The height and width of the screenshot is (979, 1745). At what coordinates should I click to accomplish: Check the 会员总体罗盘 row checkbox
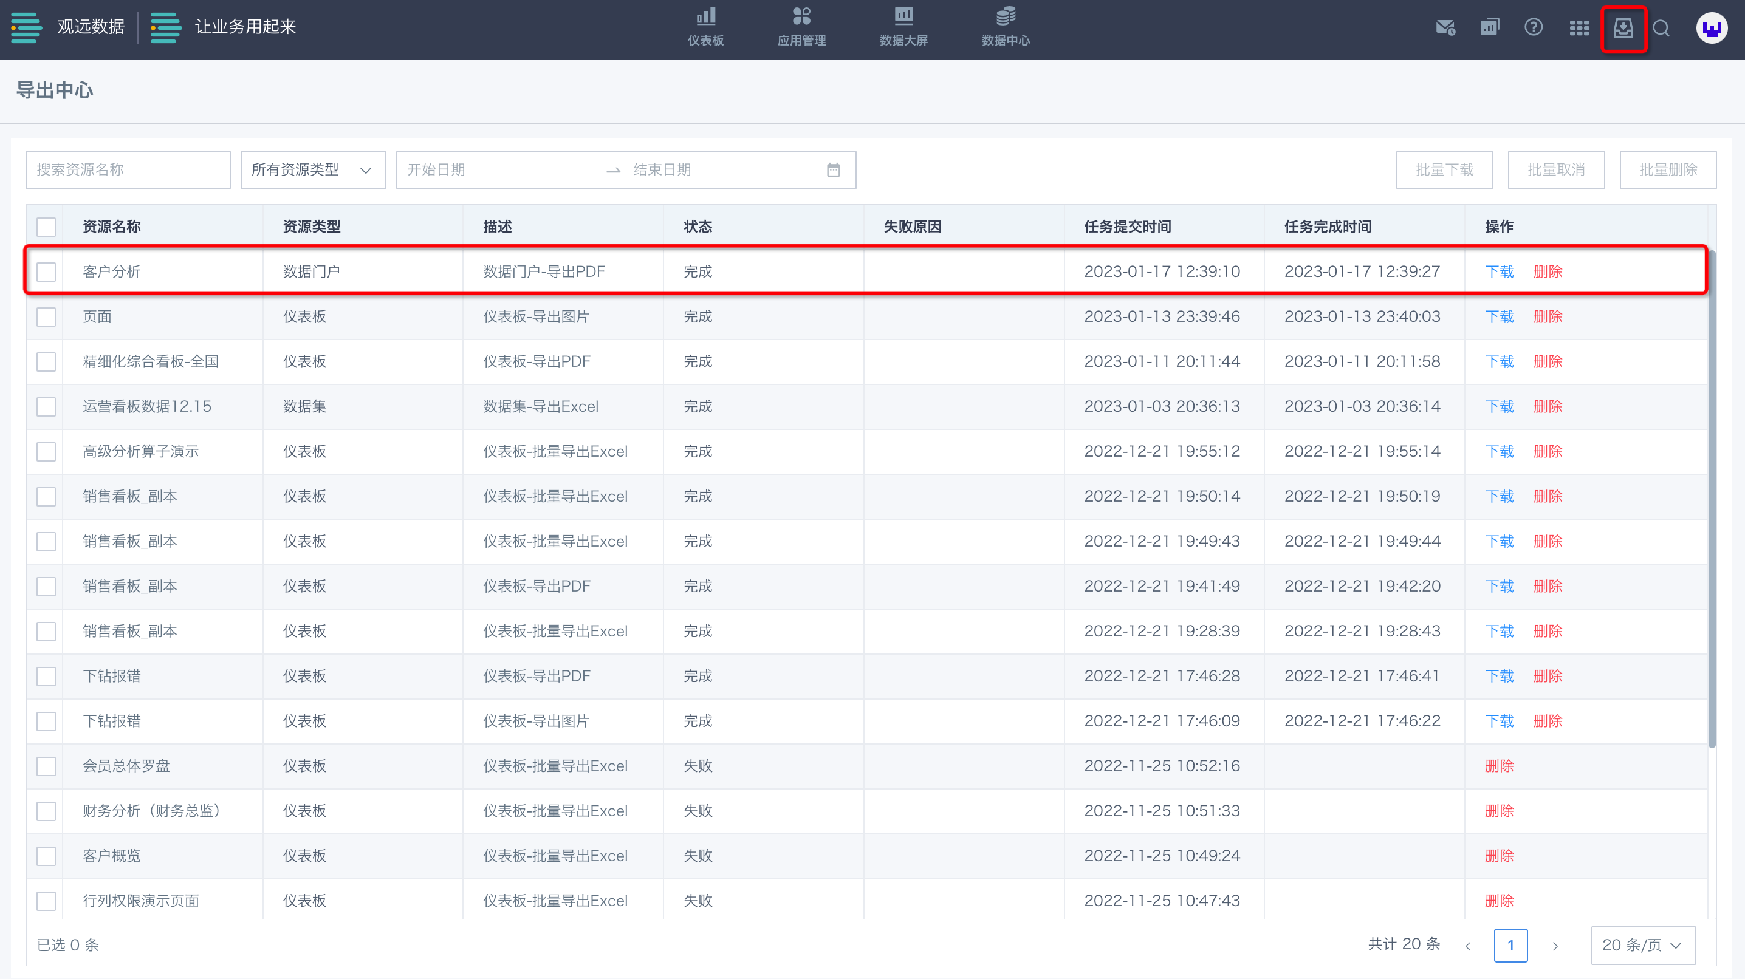[46, 766]
